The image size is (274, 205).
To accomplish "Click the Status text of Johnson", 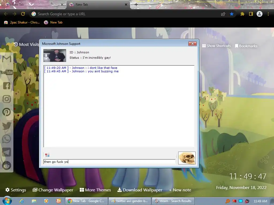I will pyautogui.click(x=90, y=58).
